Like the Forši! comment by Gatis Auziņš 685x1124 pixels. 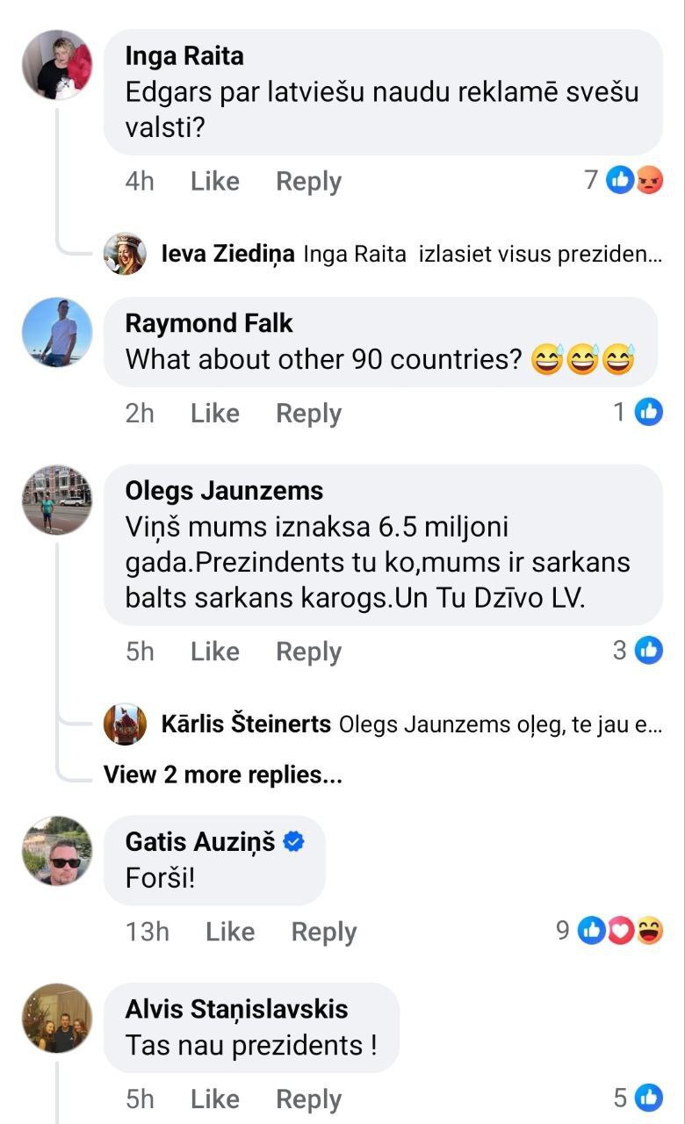point(229,932)
